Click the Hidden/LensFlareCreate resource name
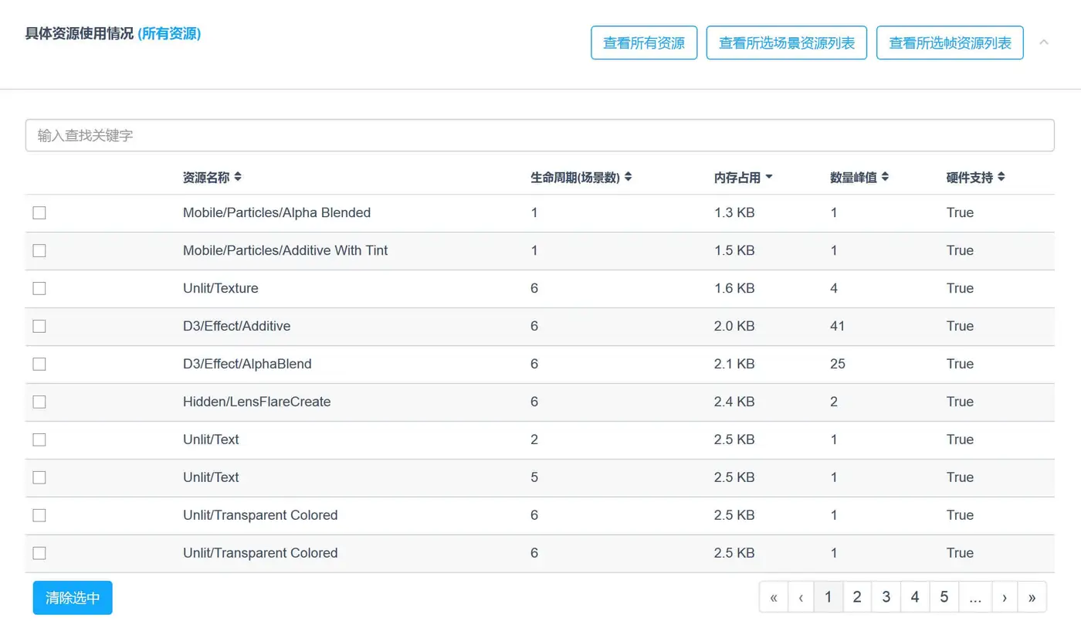Image resolution: width=1081 pixels, height=638 pixels. tap(256, 402)
